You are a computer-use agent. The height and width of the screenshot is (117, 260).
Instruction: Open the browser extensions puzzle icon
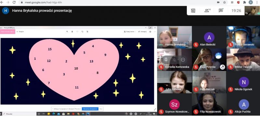click(244, 2)
